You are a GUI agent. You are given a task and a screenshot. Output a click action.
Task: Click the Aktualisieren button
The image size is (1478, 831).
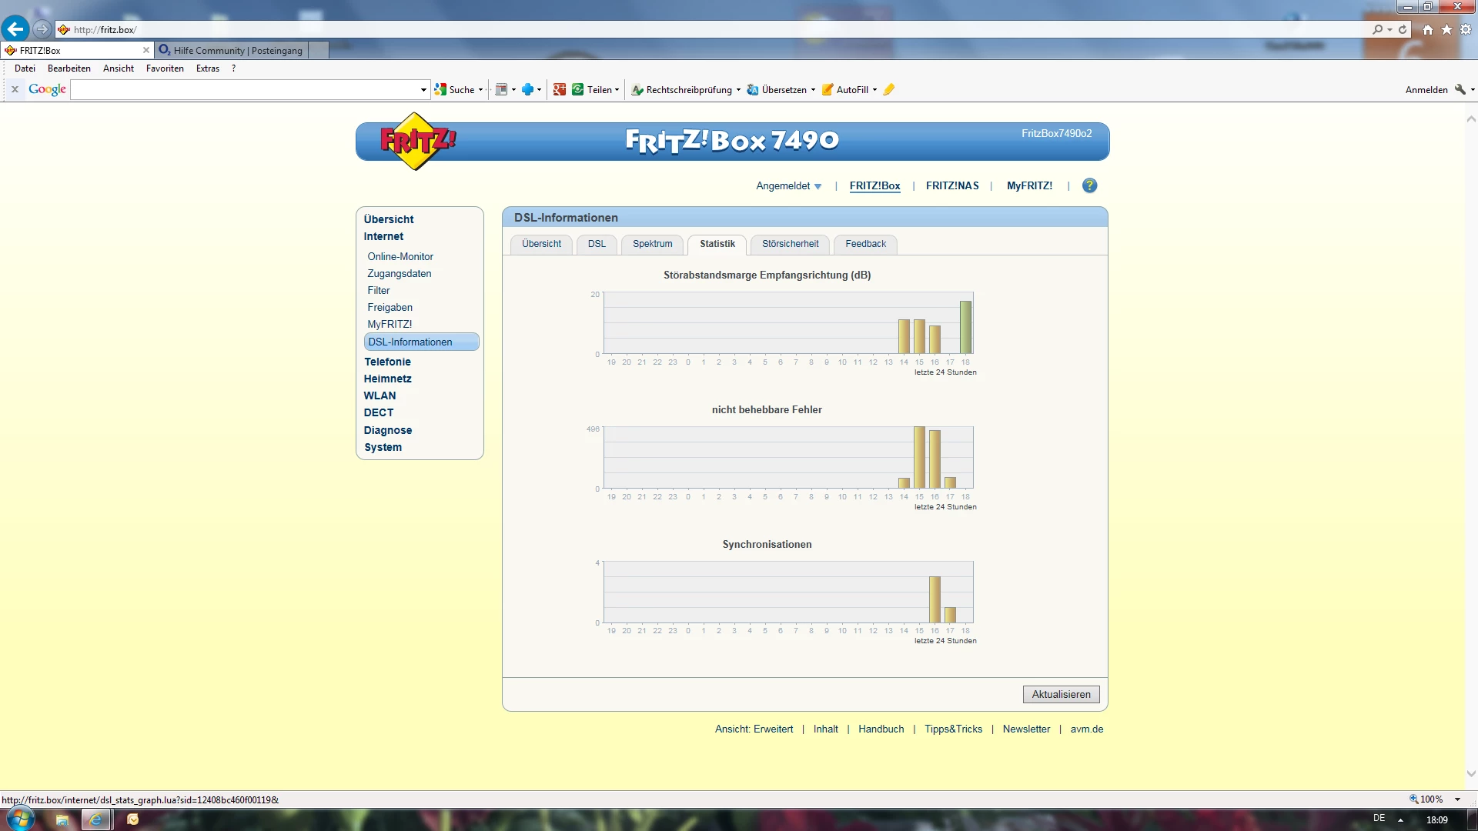1061,694
